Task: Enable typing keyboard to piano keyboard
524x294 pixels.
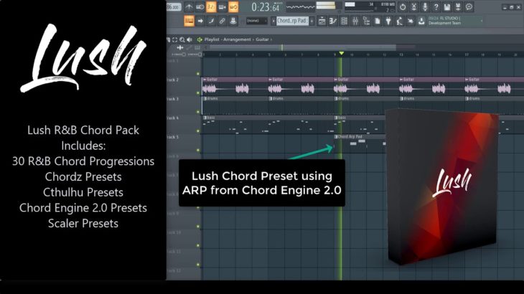Action: coord(190,21)
